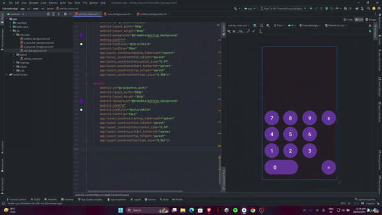Image resolution: width=382 pixels, height=215 pixels.
Task: Click the taskbar Search box
Action: point(147,210)
